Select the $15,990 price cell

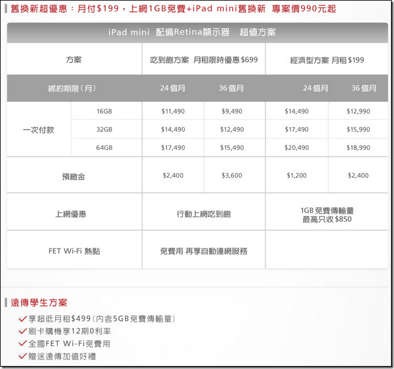359,129
